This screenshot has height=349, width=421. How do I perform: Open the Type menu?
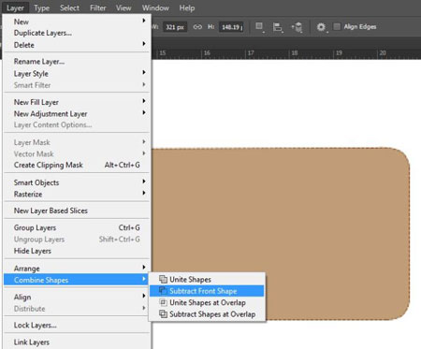[x=41, y=7]
